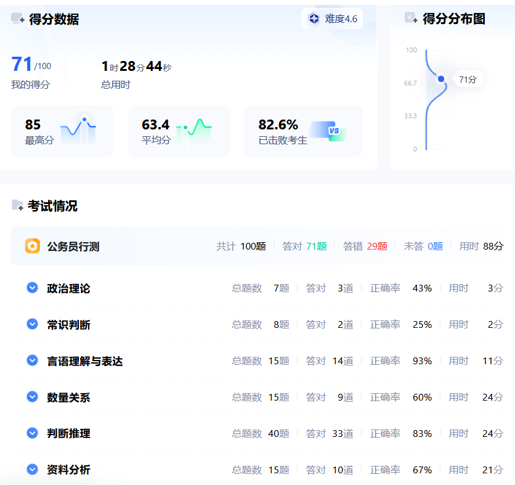
Task: Click the 未答 0题 count
Action: pyautogui.click(x=435, y=247)
